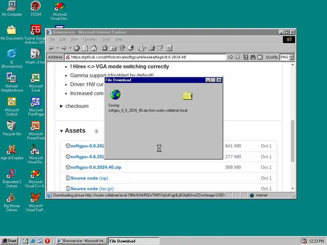Viewport: 327px width, 245px height.
Task: Click the Source code (zip) link
Action: (x=89, y=178)
